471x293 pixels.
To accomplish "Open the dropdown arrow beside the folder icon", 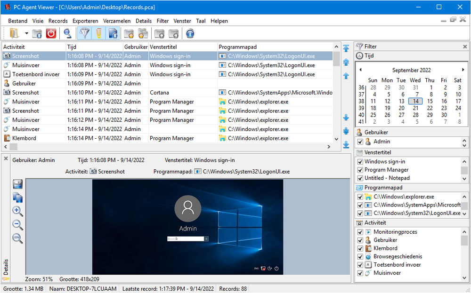I will [26, 33].
